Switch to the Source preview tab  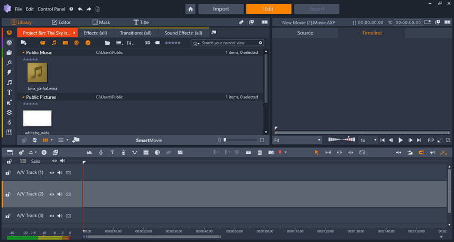[305, 33]
